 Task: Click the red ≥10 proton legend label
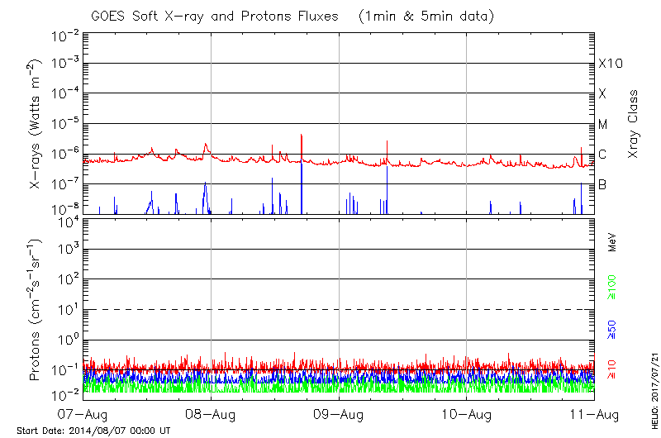(612, 369)
